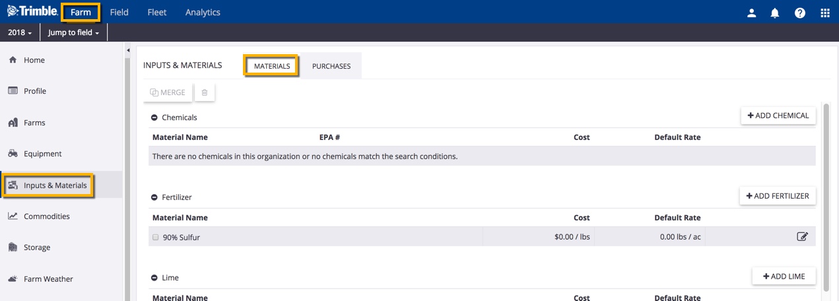The height and width of the screenshot is (301, 839).
Task: Click the Chemicals Material Name column header
Action: 180,137
